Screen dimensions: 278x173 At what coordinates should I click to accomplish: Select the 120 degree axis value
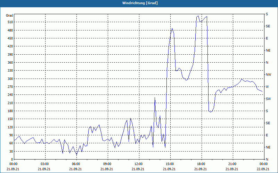pos(10,127)
